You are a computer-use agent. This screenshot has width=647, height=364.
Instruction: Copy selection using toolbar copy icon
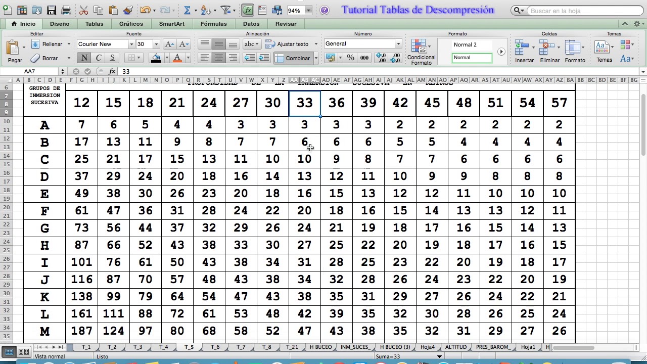(99, 10)
